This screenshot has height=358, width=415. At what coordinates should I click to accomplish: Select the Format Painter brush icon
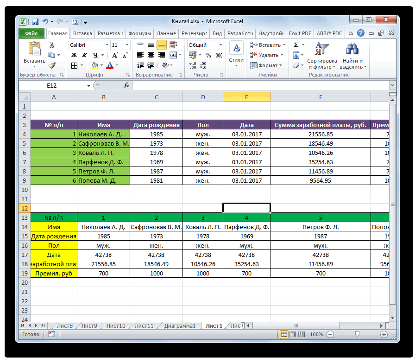coord(52,65)
